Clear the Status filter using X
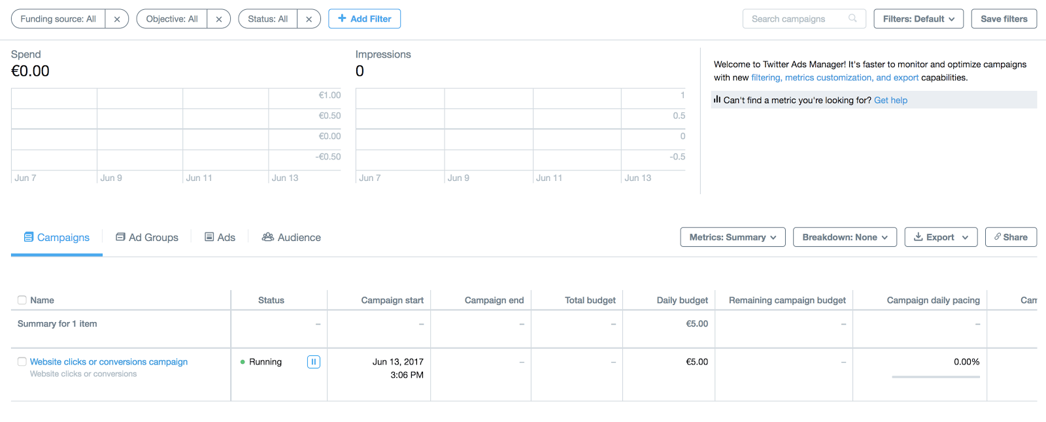 [309, 19]
